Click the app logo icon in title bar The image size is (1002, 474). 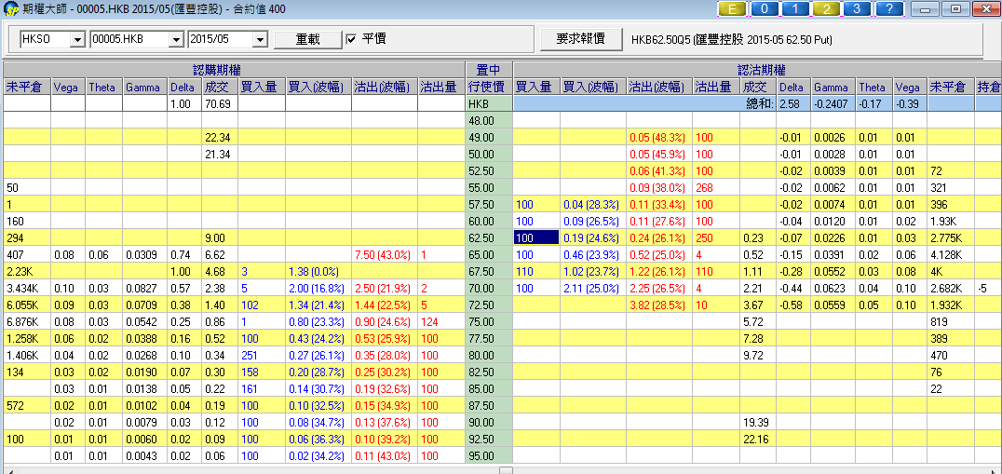[10, 9]
